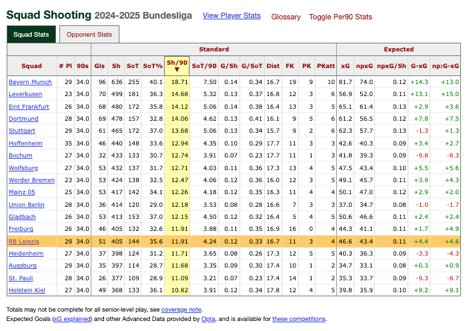The image size is (473, 331).
Task: Open the Gladbach squad link
Action: point(22,217)
